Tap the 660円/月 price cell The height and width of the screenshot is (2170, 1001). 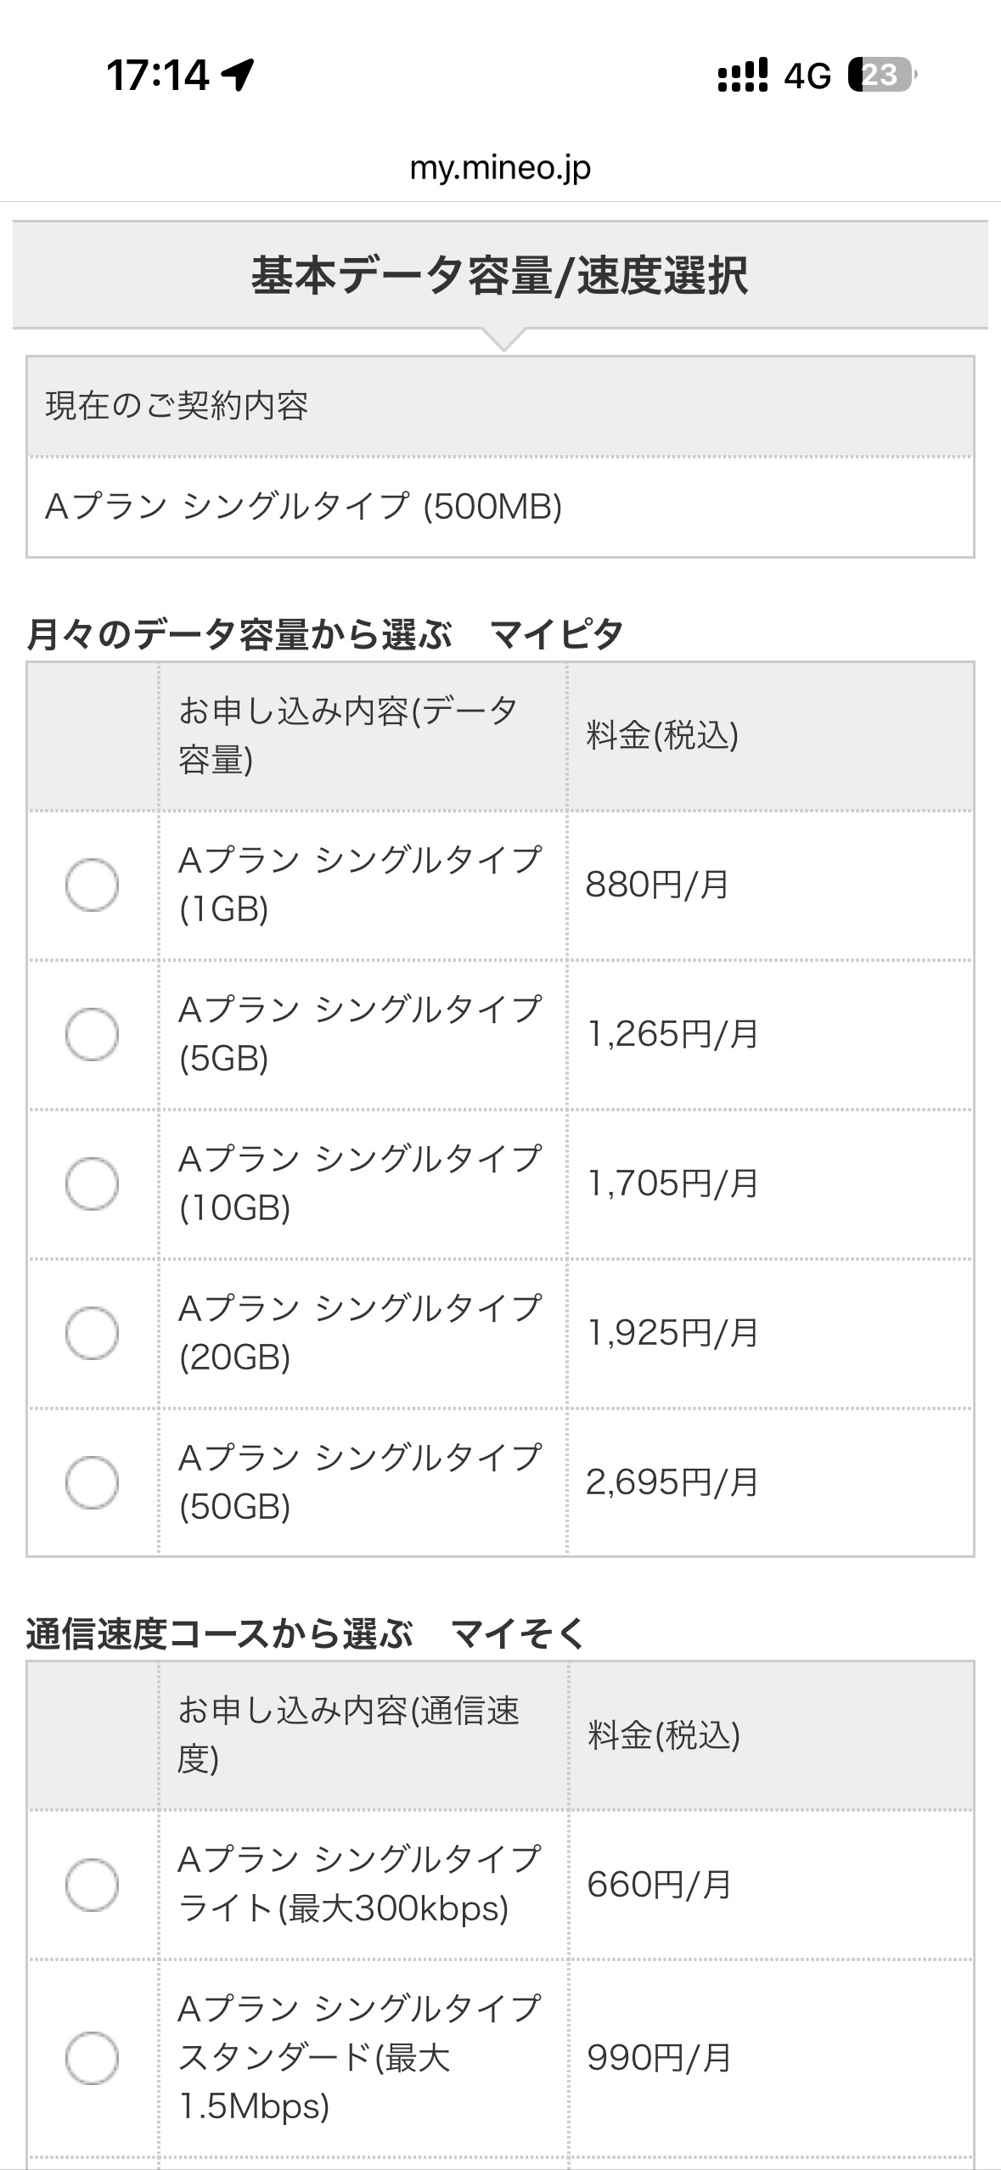click(659, 1885)
